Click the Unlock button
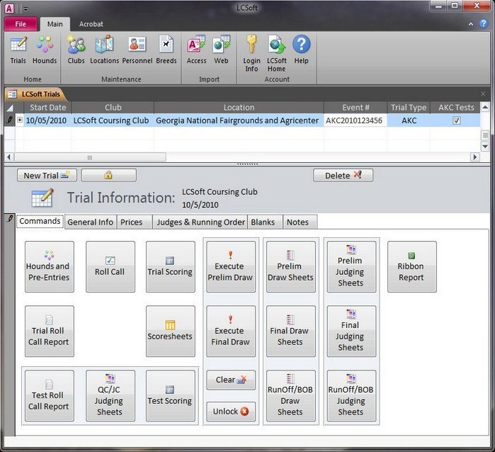495x452 pixels. (x=231, y=411)
